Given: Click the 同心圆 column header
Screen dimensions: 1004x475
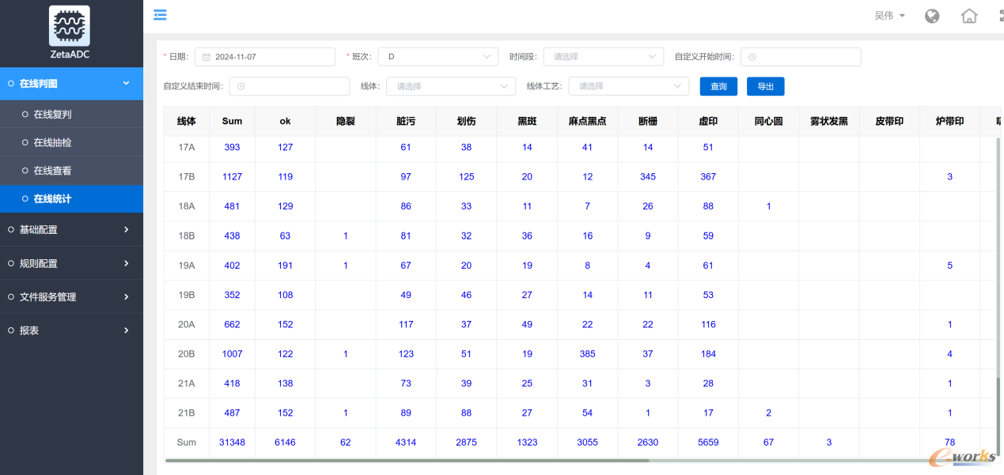Looking at the screenshot, I should click(x=768, y=122).
